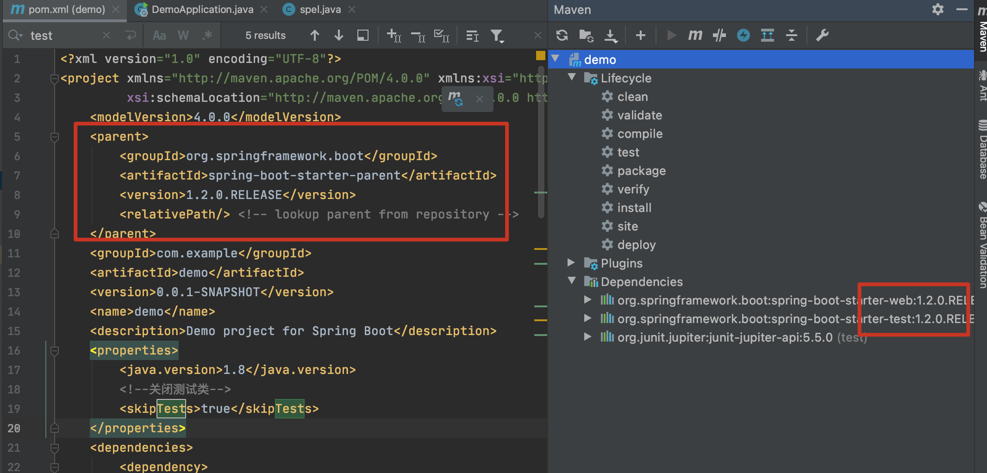
Task: Show Maven dependencies diagram icon
Action: [768, 35]
